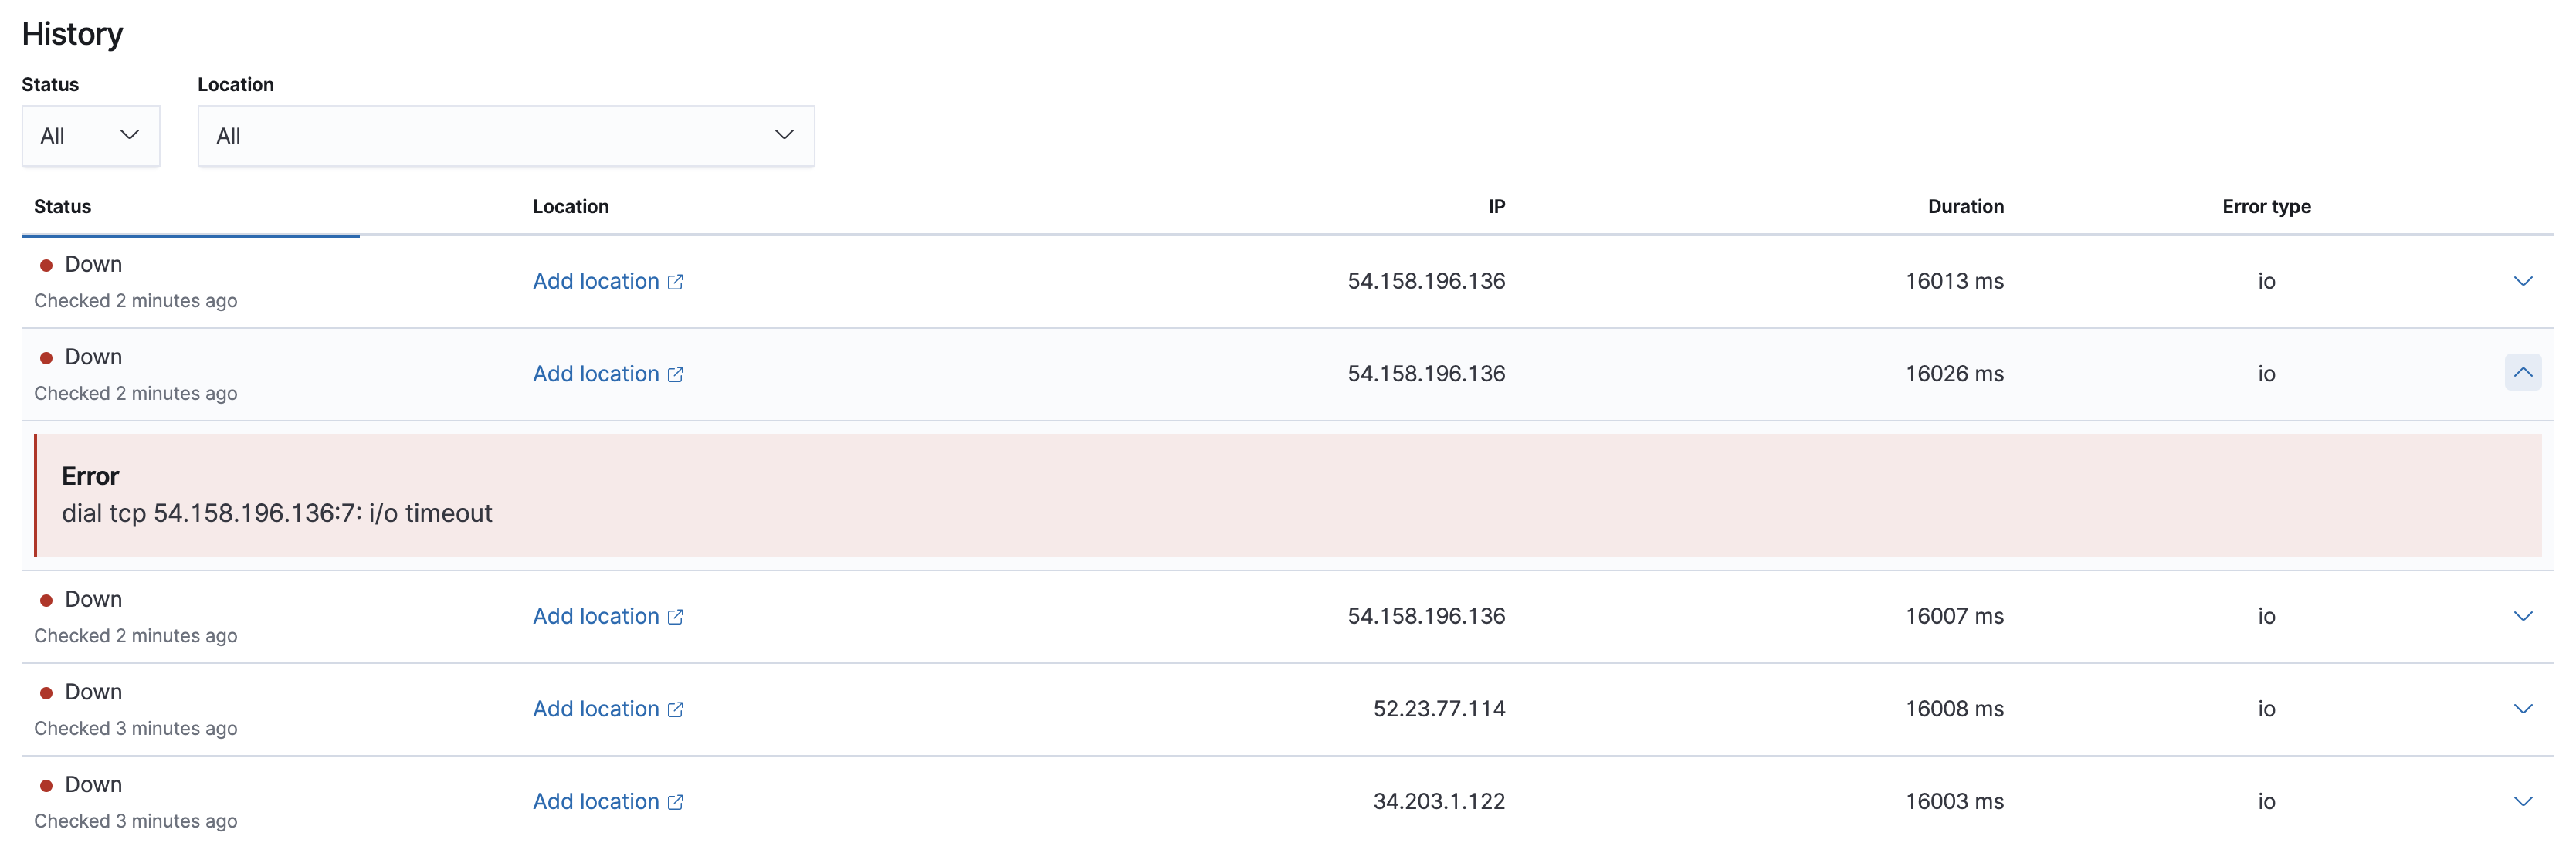This screenshot has width=2576, height=843.
Task: Click red Down status dot in first row
Action: coord(46,265)
